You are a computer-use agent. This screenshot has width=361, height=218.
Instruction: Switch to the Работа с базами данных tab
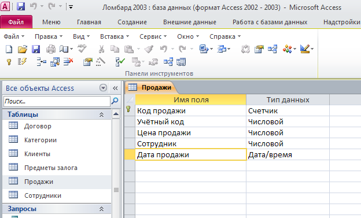pos(270,22)
